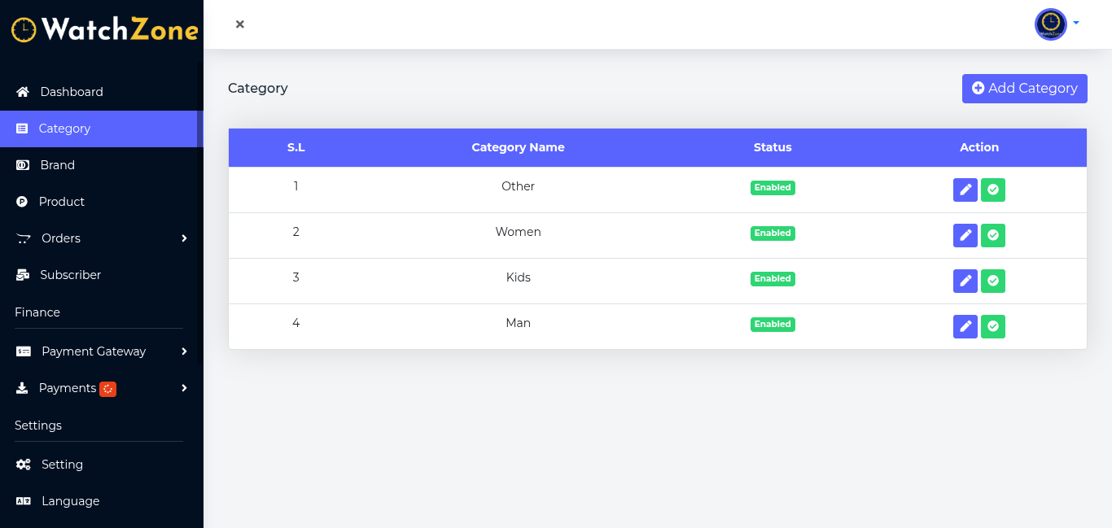Click the pencil icon in Man row
The height and width of the screenshot is (528, 1112).
[x=965, y=326]
